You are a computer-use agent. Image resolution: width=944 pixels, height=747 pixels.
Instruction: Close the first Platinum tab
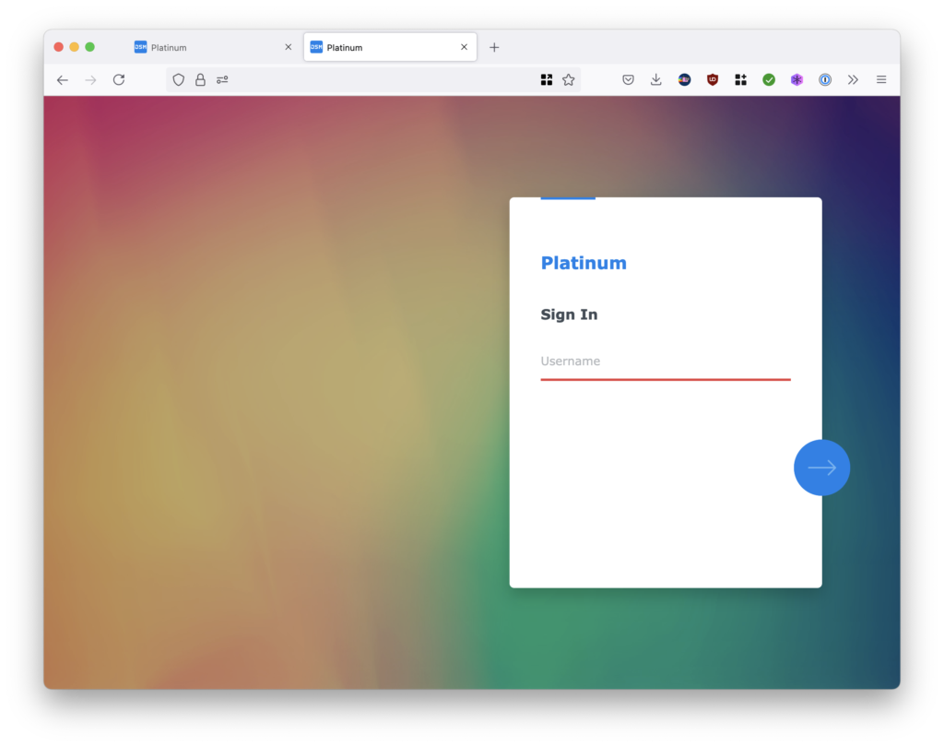(x=289, y=47)
